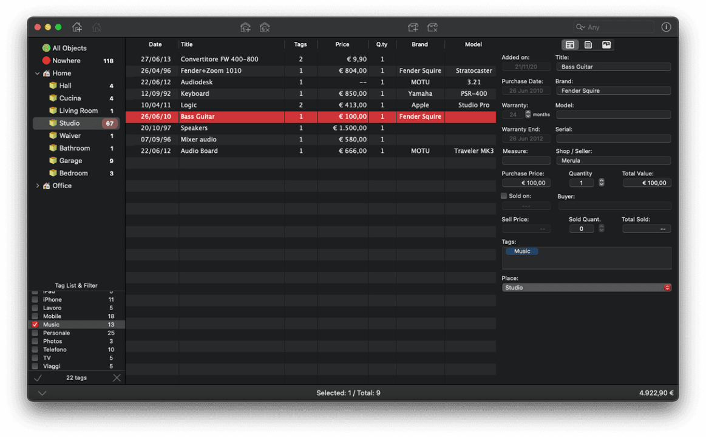The height and width of the screenshot is (437, 706).
Task: Open the info button in the toolbar
Action: pos(666,27)
